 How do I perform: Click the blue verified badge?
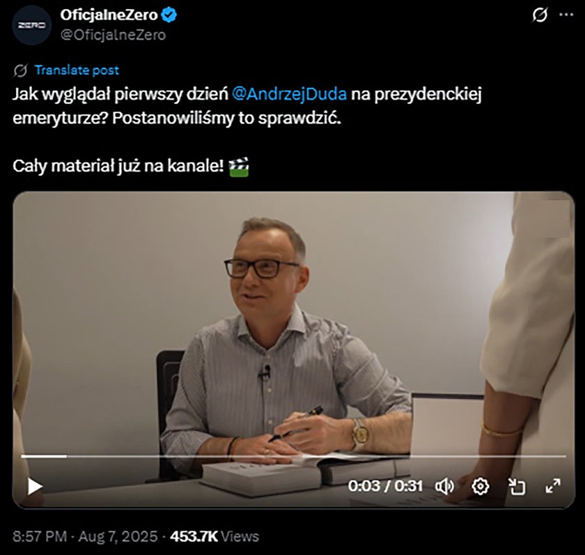coord(169,15)
